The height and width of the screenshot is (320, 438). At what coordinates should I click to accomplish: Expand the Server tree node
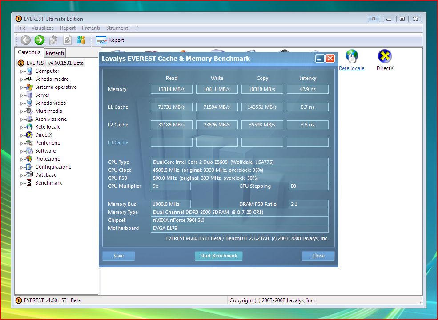[x=21, y=95]
